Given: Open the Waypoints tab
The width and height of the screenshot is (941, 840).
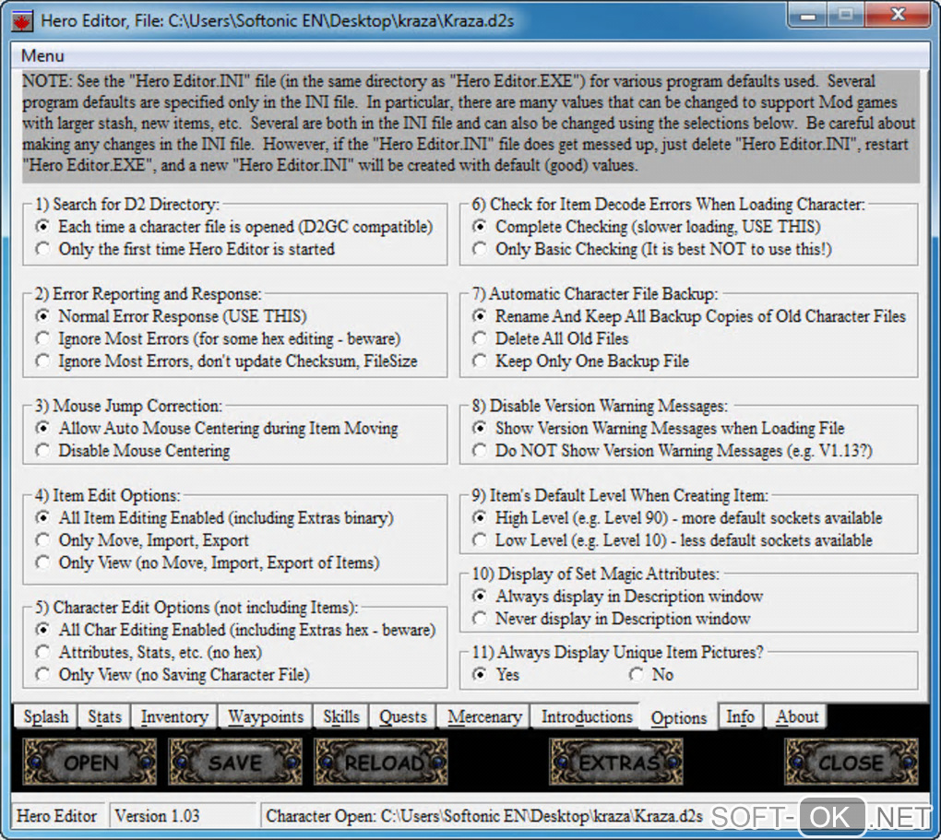Looking at the screenshot, I should (266, 716).
